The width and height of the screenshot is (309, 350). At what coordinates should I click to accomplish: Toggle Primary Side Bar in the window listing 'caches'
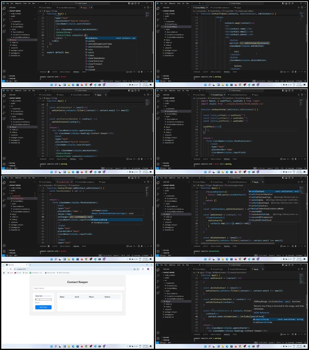point(129,3)
